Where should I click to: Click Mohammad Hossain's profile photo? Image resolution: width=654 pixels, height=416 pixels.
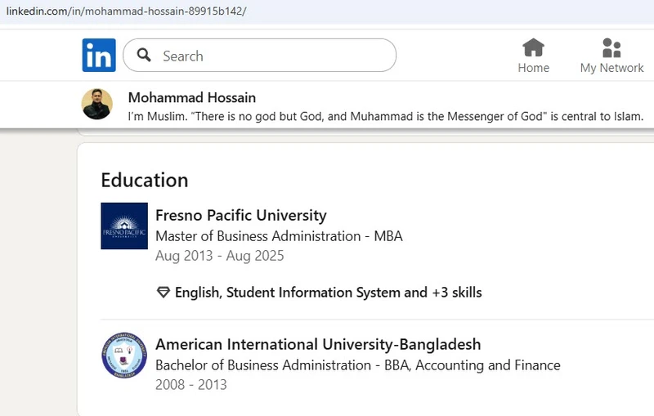96,105
